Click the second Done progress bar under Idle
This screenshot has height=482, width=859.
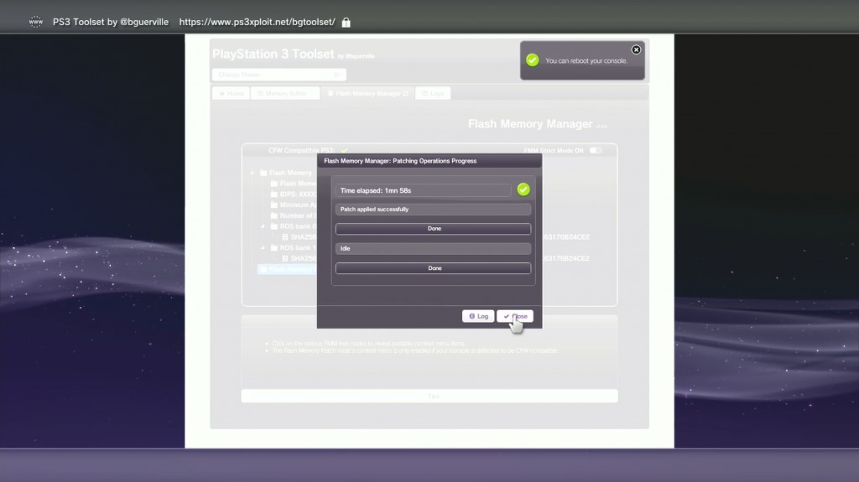[434, 268]
